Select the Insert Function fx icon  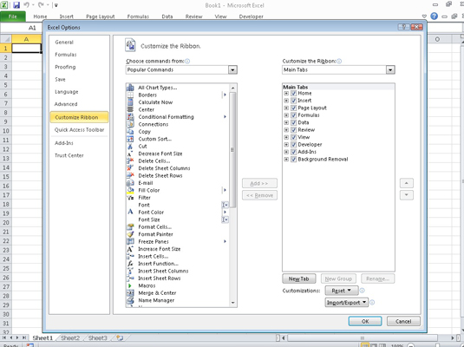pyautogui.click(x=130, y=264)
